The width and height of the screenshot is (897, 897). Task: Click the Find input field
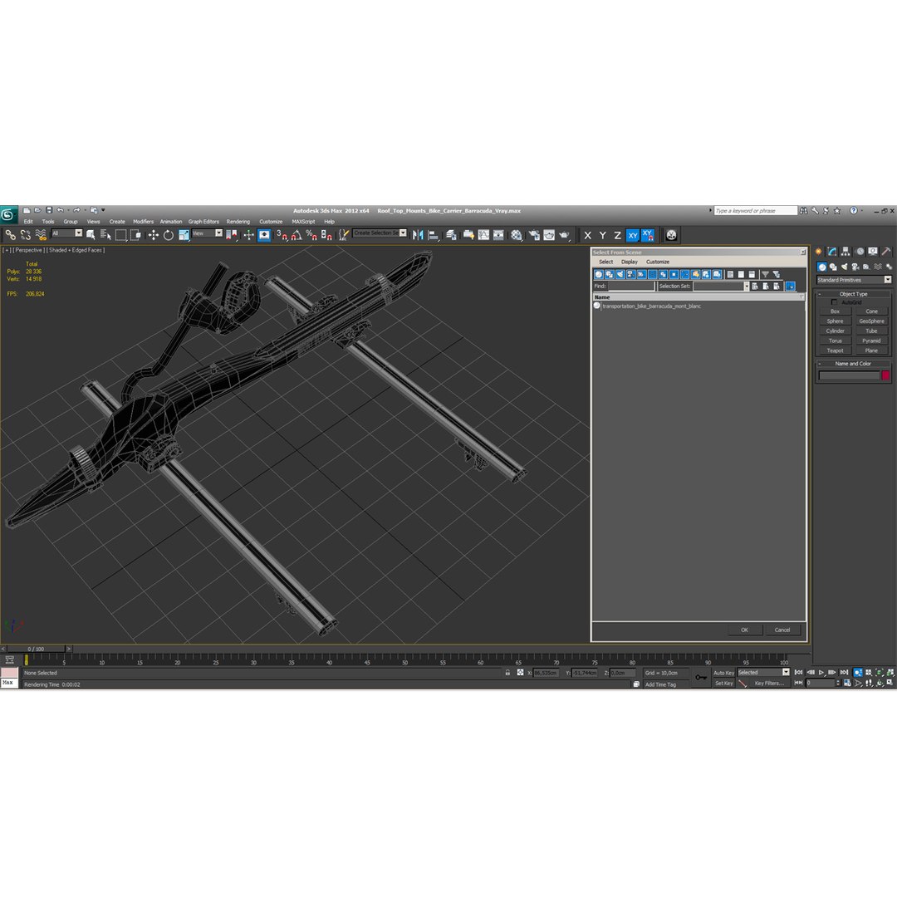click(x=631, y=286)
